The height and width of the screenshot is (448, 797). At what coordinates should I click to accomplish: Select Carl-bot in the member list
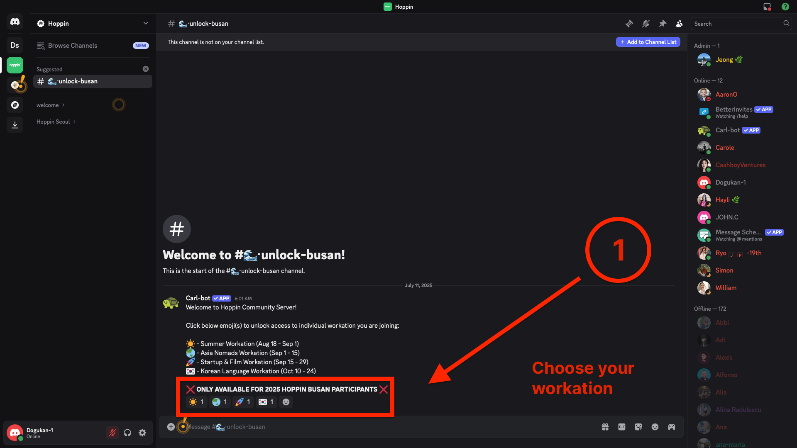coord(741,130)
